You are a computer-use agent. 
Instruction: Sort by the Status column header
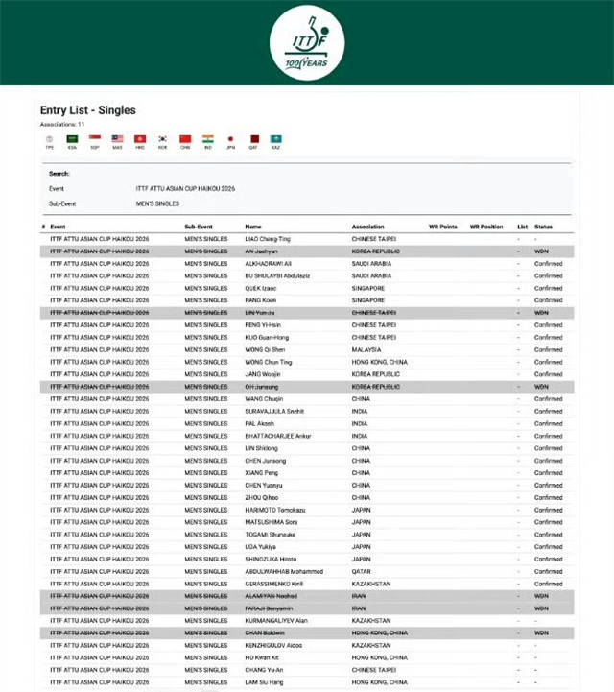543,227
